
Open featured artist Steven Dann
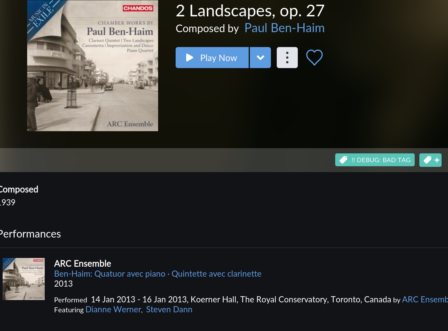click(x=169, y=309)
